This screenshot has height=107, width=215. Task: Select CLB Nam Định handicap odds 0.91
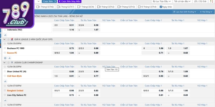tap(71, 76)
